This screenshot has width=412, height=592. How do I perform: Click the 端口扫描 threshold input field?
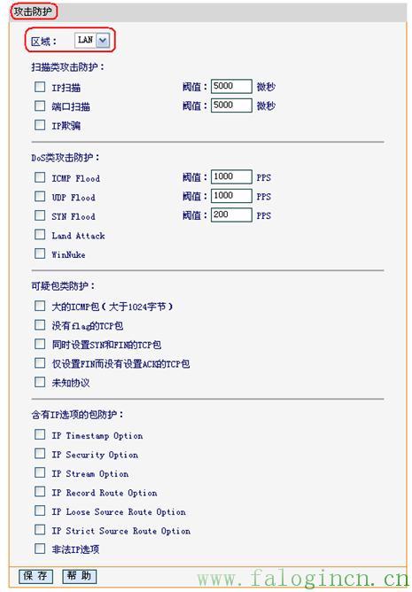[x=231, y=105]
